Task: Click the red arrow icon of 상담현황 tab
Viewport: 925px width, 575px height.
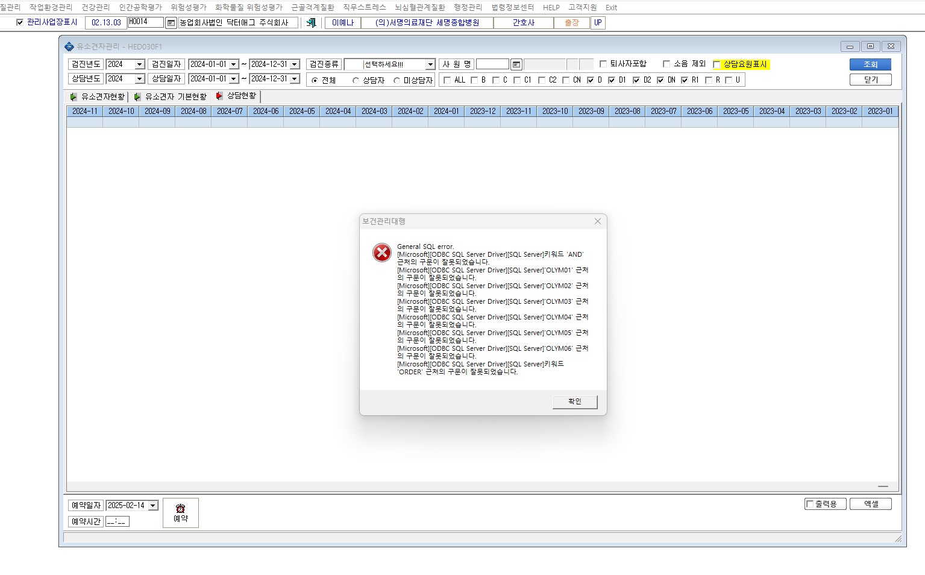Action: click(219, 96)
